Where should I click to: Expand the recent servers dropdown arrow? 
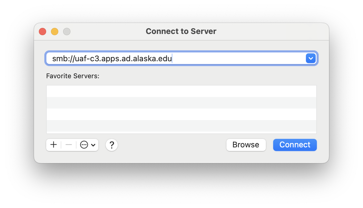(311, 58)
